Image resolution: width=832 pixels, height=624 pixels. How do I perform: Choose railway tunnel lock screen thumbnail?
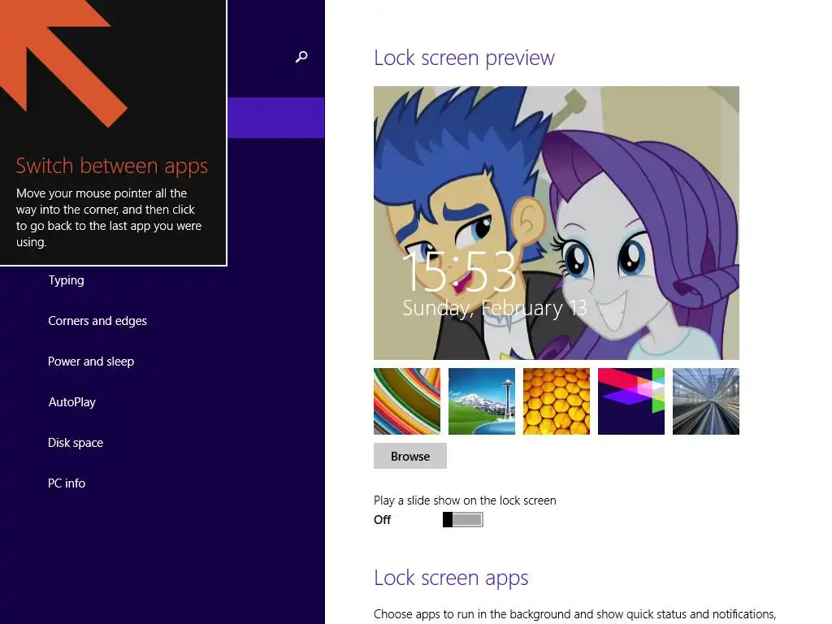tap(706, 401)
